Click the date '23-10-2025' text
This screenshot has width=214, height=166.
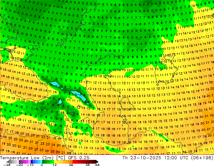click(x=145, y=158)
